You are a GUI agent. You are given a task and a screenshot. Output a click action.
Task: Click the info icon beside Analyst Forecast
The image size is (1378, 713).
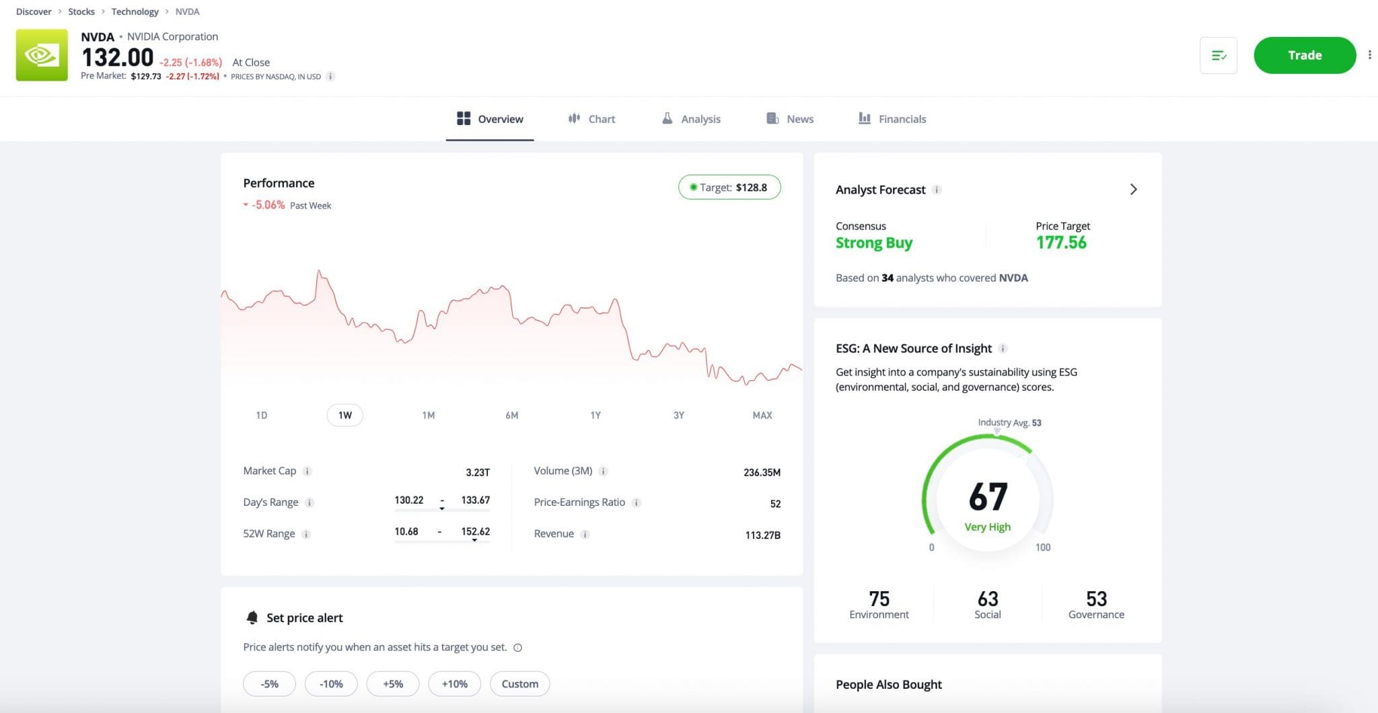point(937,190)
